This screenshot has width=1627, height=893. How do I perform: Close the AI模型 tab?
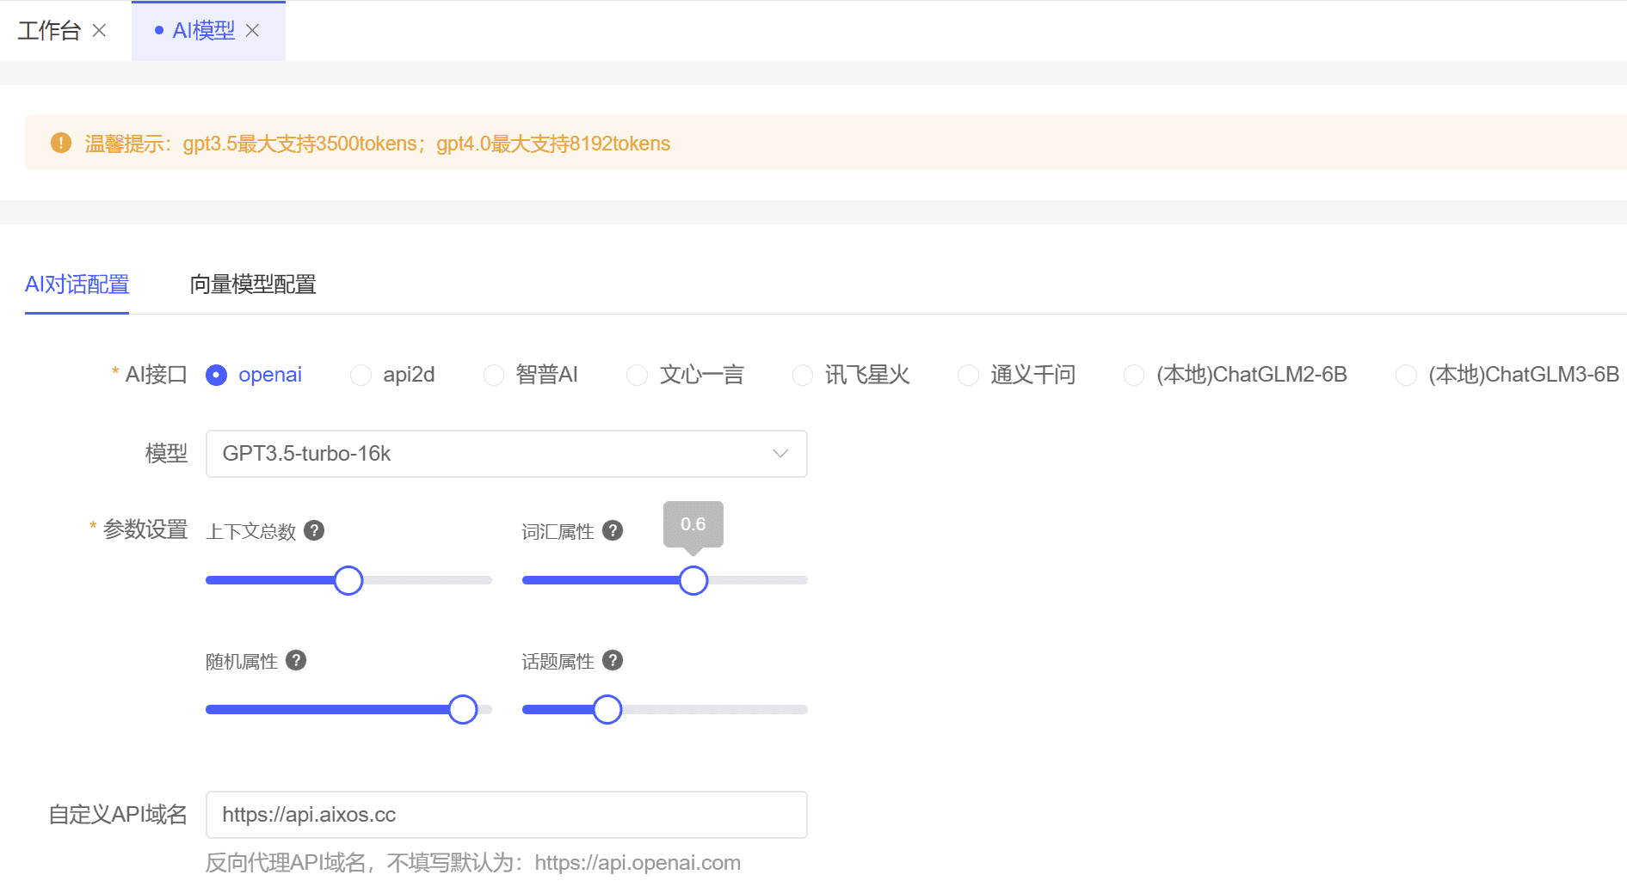[252, 31]
